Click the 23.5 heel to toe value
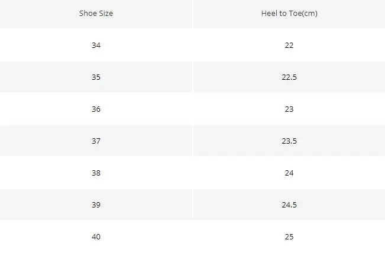 point(289,141)
